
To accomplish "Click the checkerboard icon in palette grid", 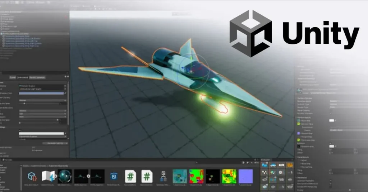I will [x=264, y=173].
